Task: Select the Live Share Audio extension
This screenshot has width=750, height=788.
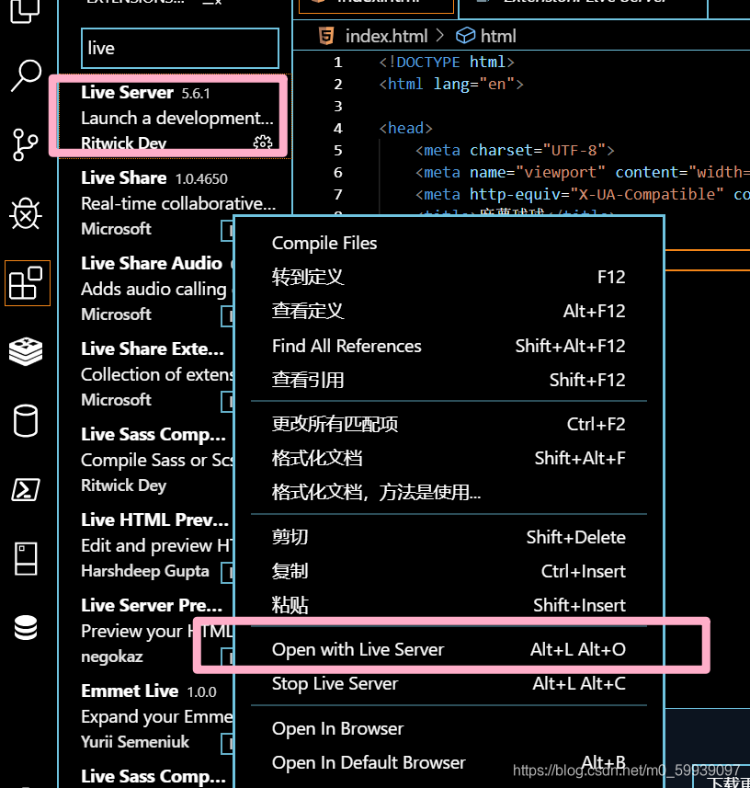Action: click(147, 289)
